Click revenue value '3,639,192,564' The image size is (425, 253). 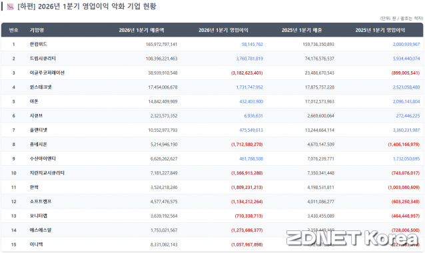pos(164,216)
